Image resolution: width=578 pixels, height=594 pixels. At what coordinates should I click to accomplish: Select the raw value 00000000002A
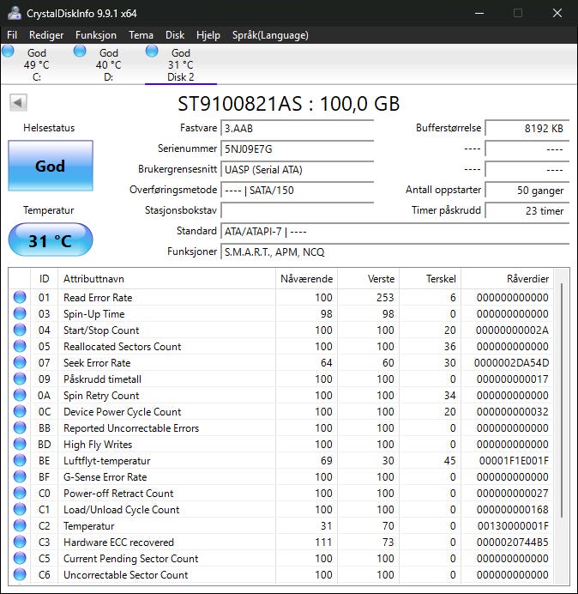click(512, 330)
